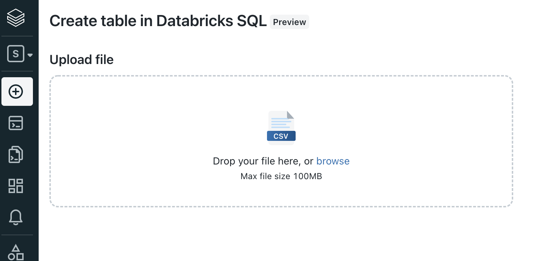The image size is (549, 261).
Task: Click the terminal-style query console icon
Action: [x=16, y=123]
